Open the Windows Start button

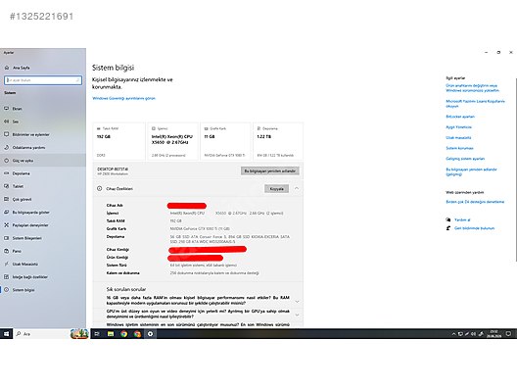[x=6, y=334]
